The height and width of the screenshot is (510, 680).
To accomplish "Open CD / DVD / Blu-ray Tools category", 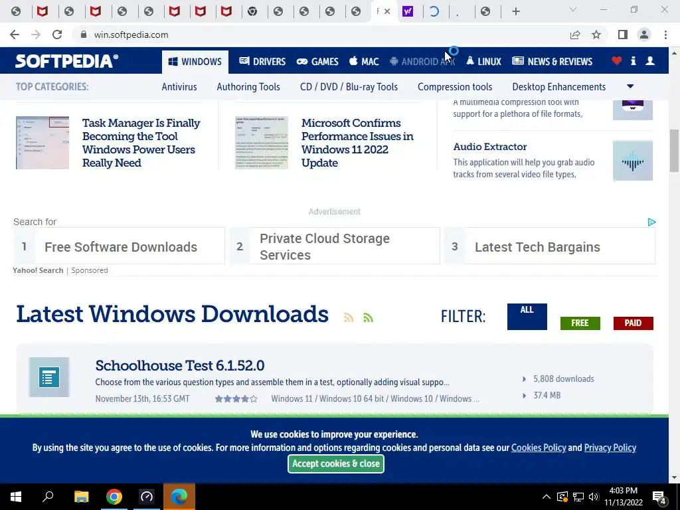I will coord(349,87).
